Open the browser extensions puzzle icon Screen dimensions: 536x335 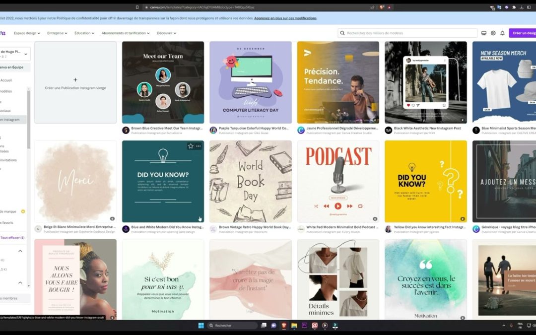pos(514,7)
